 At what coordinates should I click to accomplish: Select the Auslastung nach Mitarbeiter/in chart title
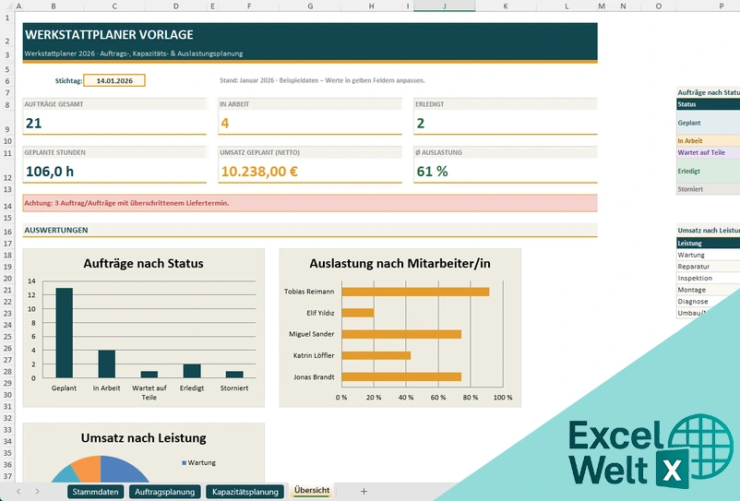point(400,263)
